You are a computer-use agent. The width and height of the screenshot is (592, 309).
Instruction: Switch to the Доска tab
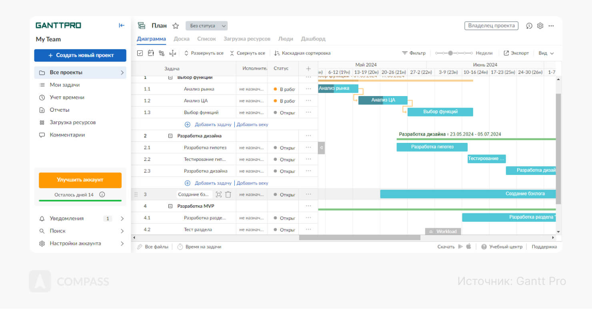(182, 39)
